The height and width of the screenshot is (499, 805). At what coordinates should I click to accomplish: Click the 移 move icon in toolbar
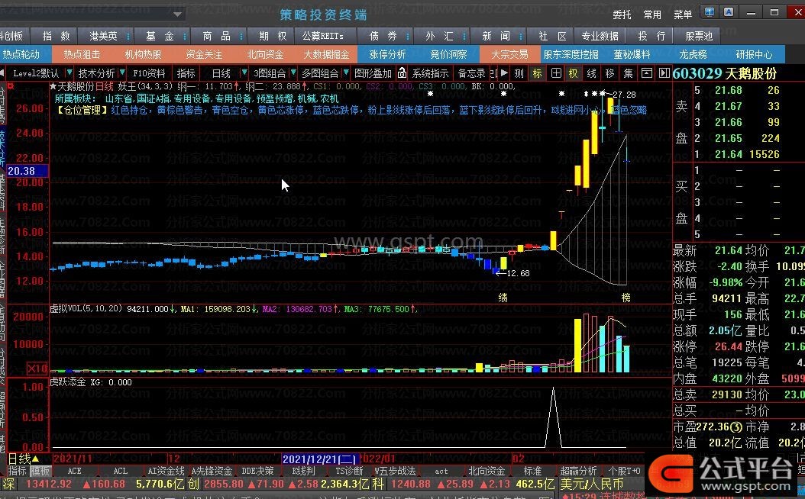(x=610, y=73)
